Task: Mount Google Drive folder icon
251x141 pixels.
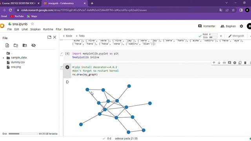Action: pos(24,45)
